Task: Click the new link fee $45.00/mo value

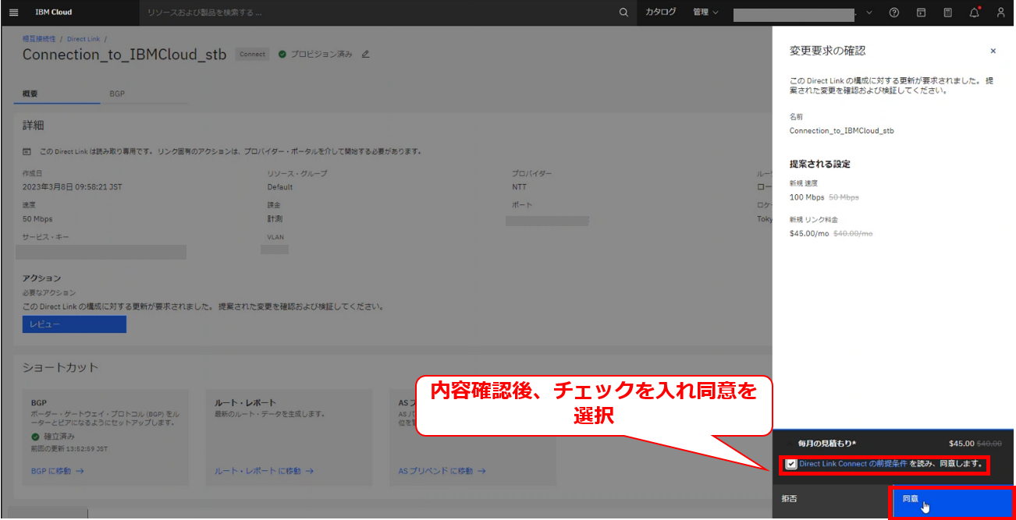Action: pyautogui.click(x=809, y=233)
